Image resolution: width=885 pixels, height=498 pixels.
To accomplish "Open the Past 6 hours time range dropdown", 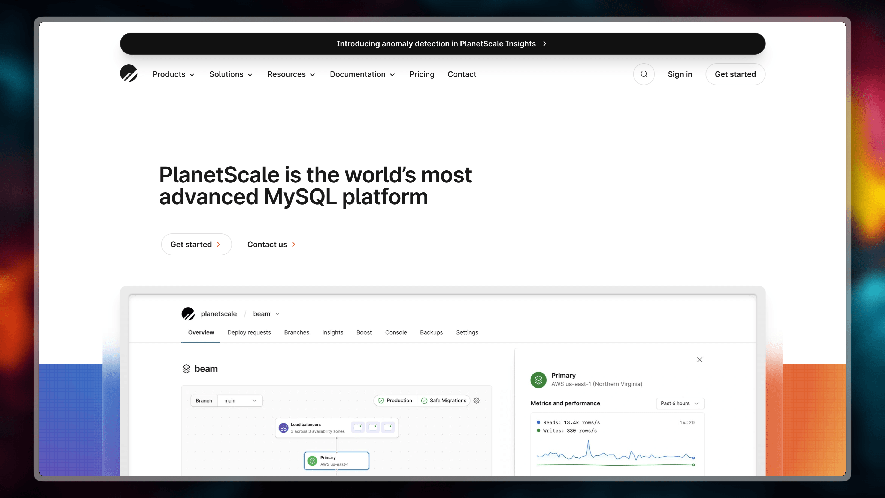I will click(x=680, y=403).
